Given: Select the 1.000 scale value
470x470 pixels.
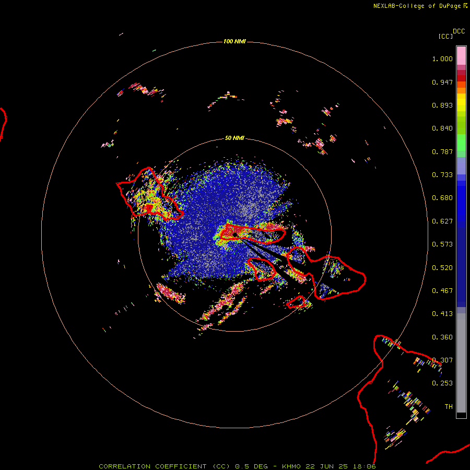Looking at the screenshot, I should pos(442,58).
